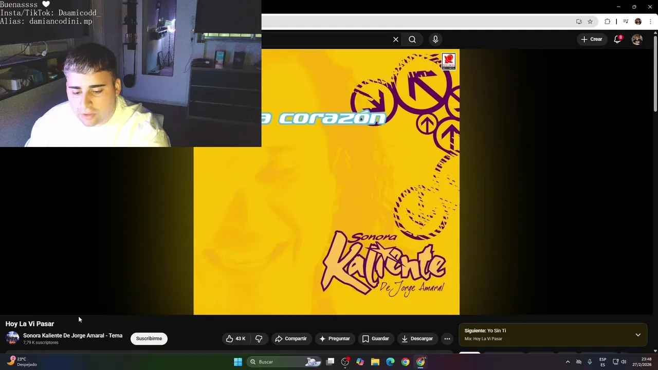This screenshot has height=370, width=658.
Task: Click the video title Hoy La Vi Pasar
Action: tap(30, 324)
